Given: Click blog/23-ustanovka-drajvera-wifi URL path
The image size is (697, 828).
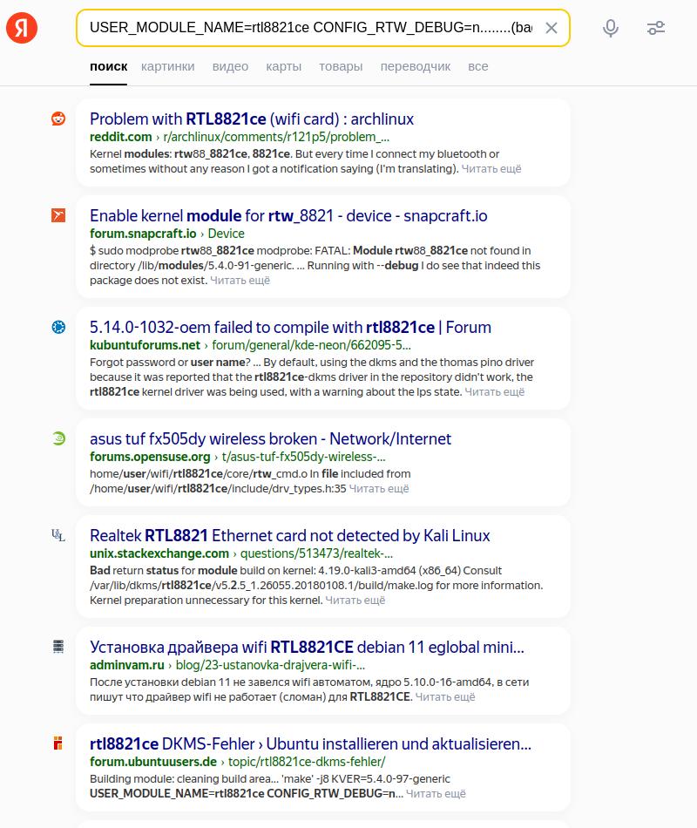Looking at the screenshot, I should pos(270,665).
